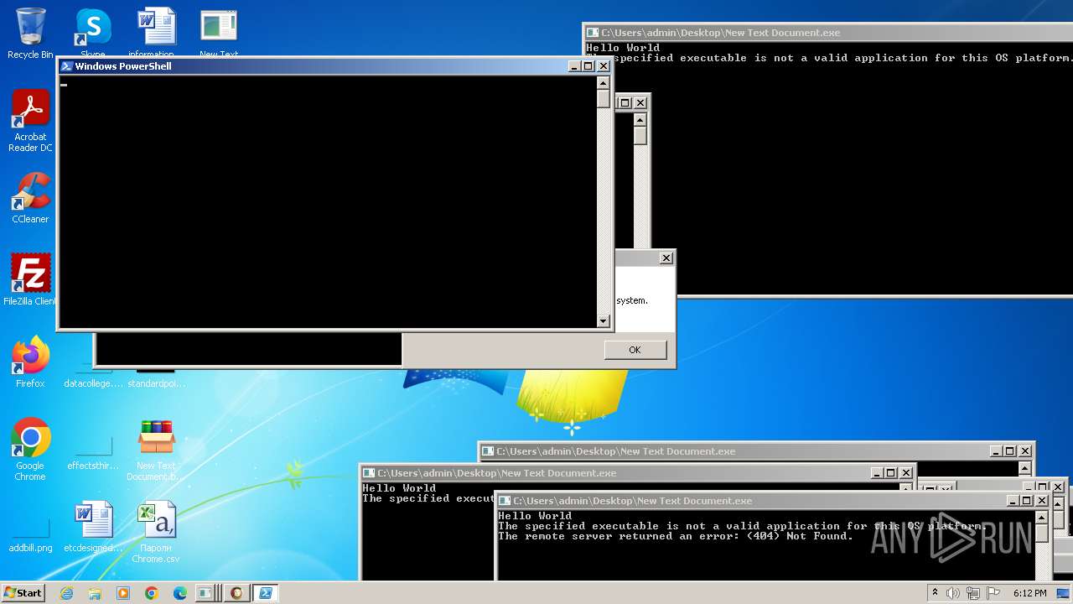This screenshot has width=1073, height=604.
Task: Click the 6:12 PM clock
Action: 1029,593
